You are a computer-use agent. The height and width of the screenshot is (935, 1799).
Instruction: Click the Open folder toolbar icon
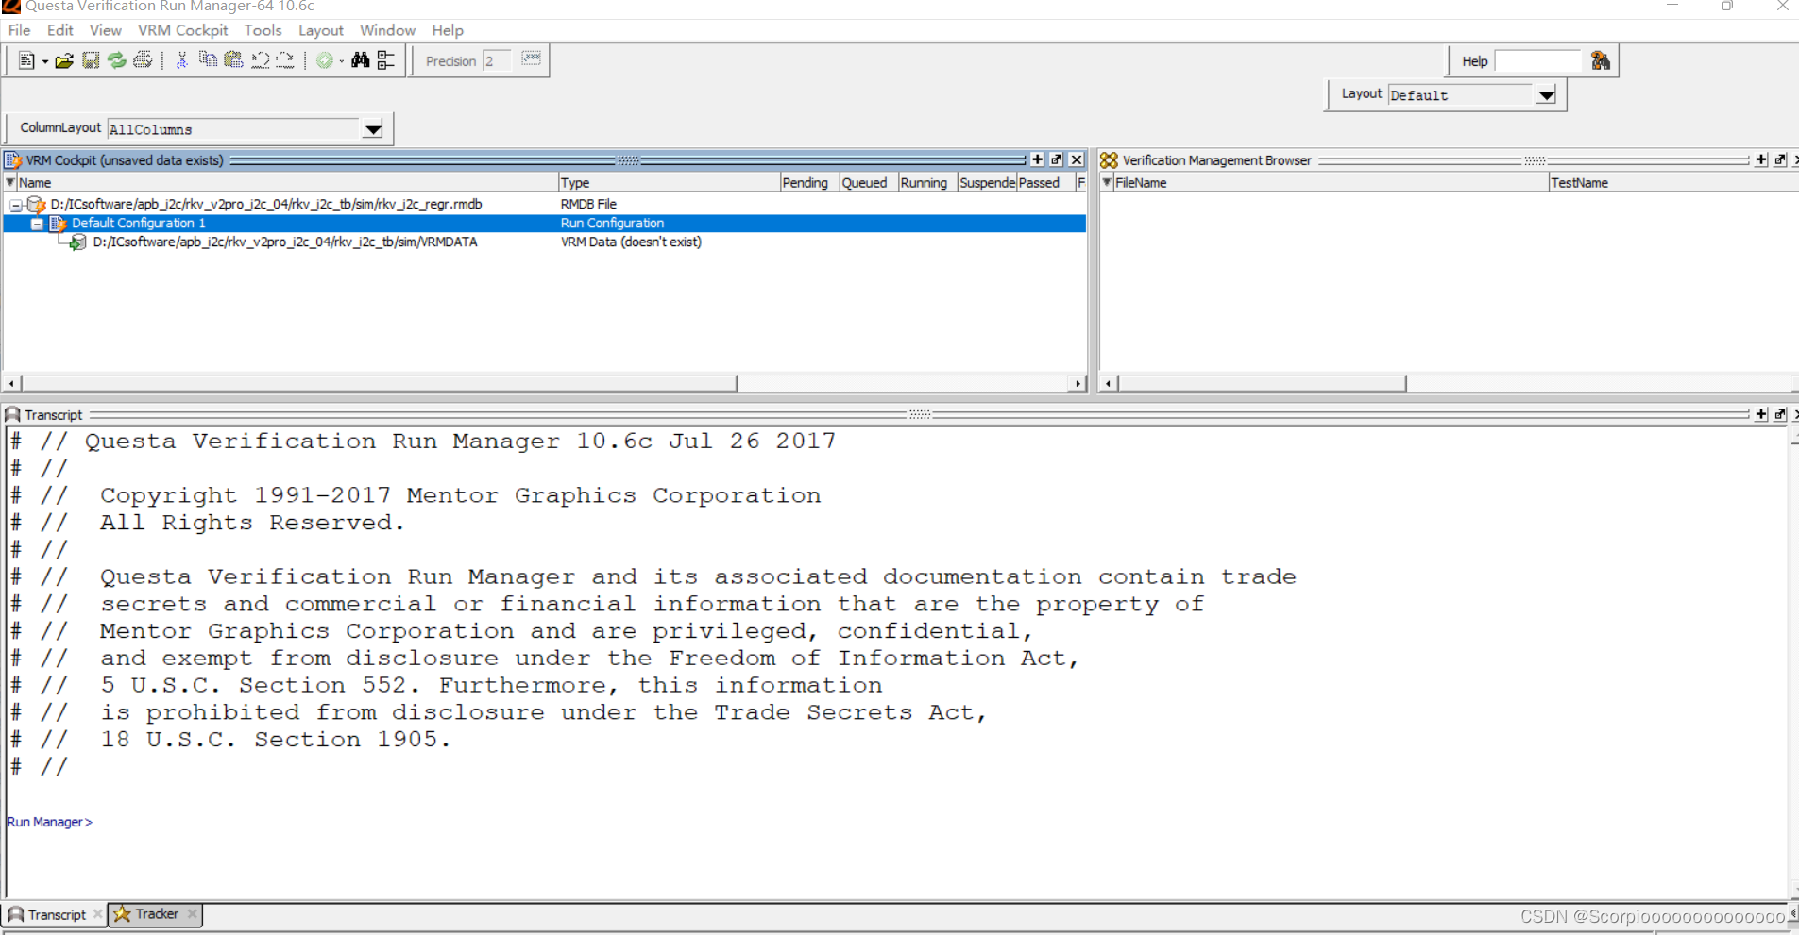[64, 61]
